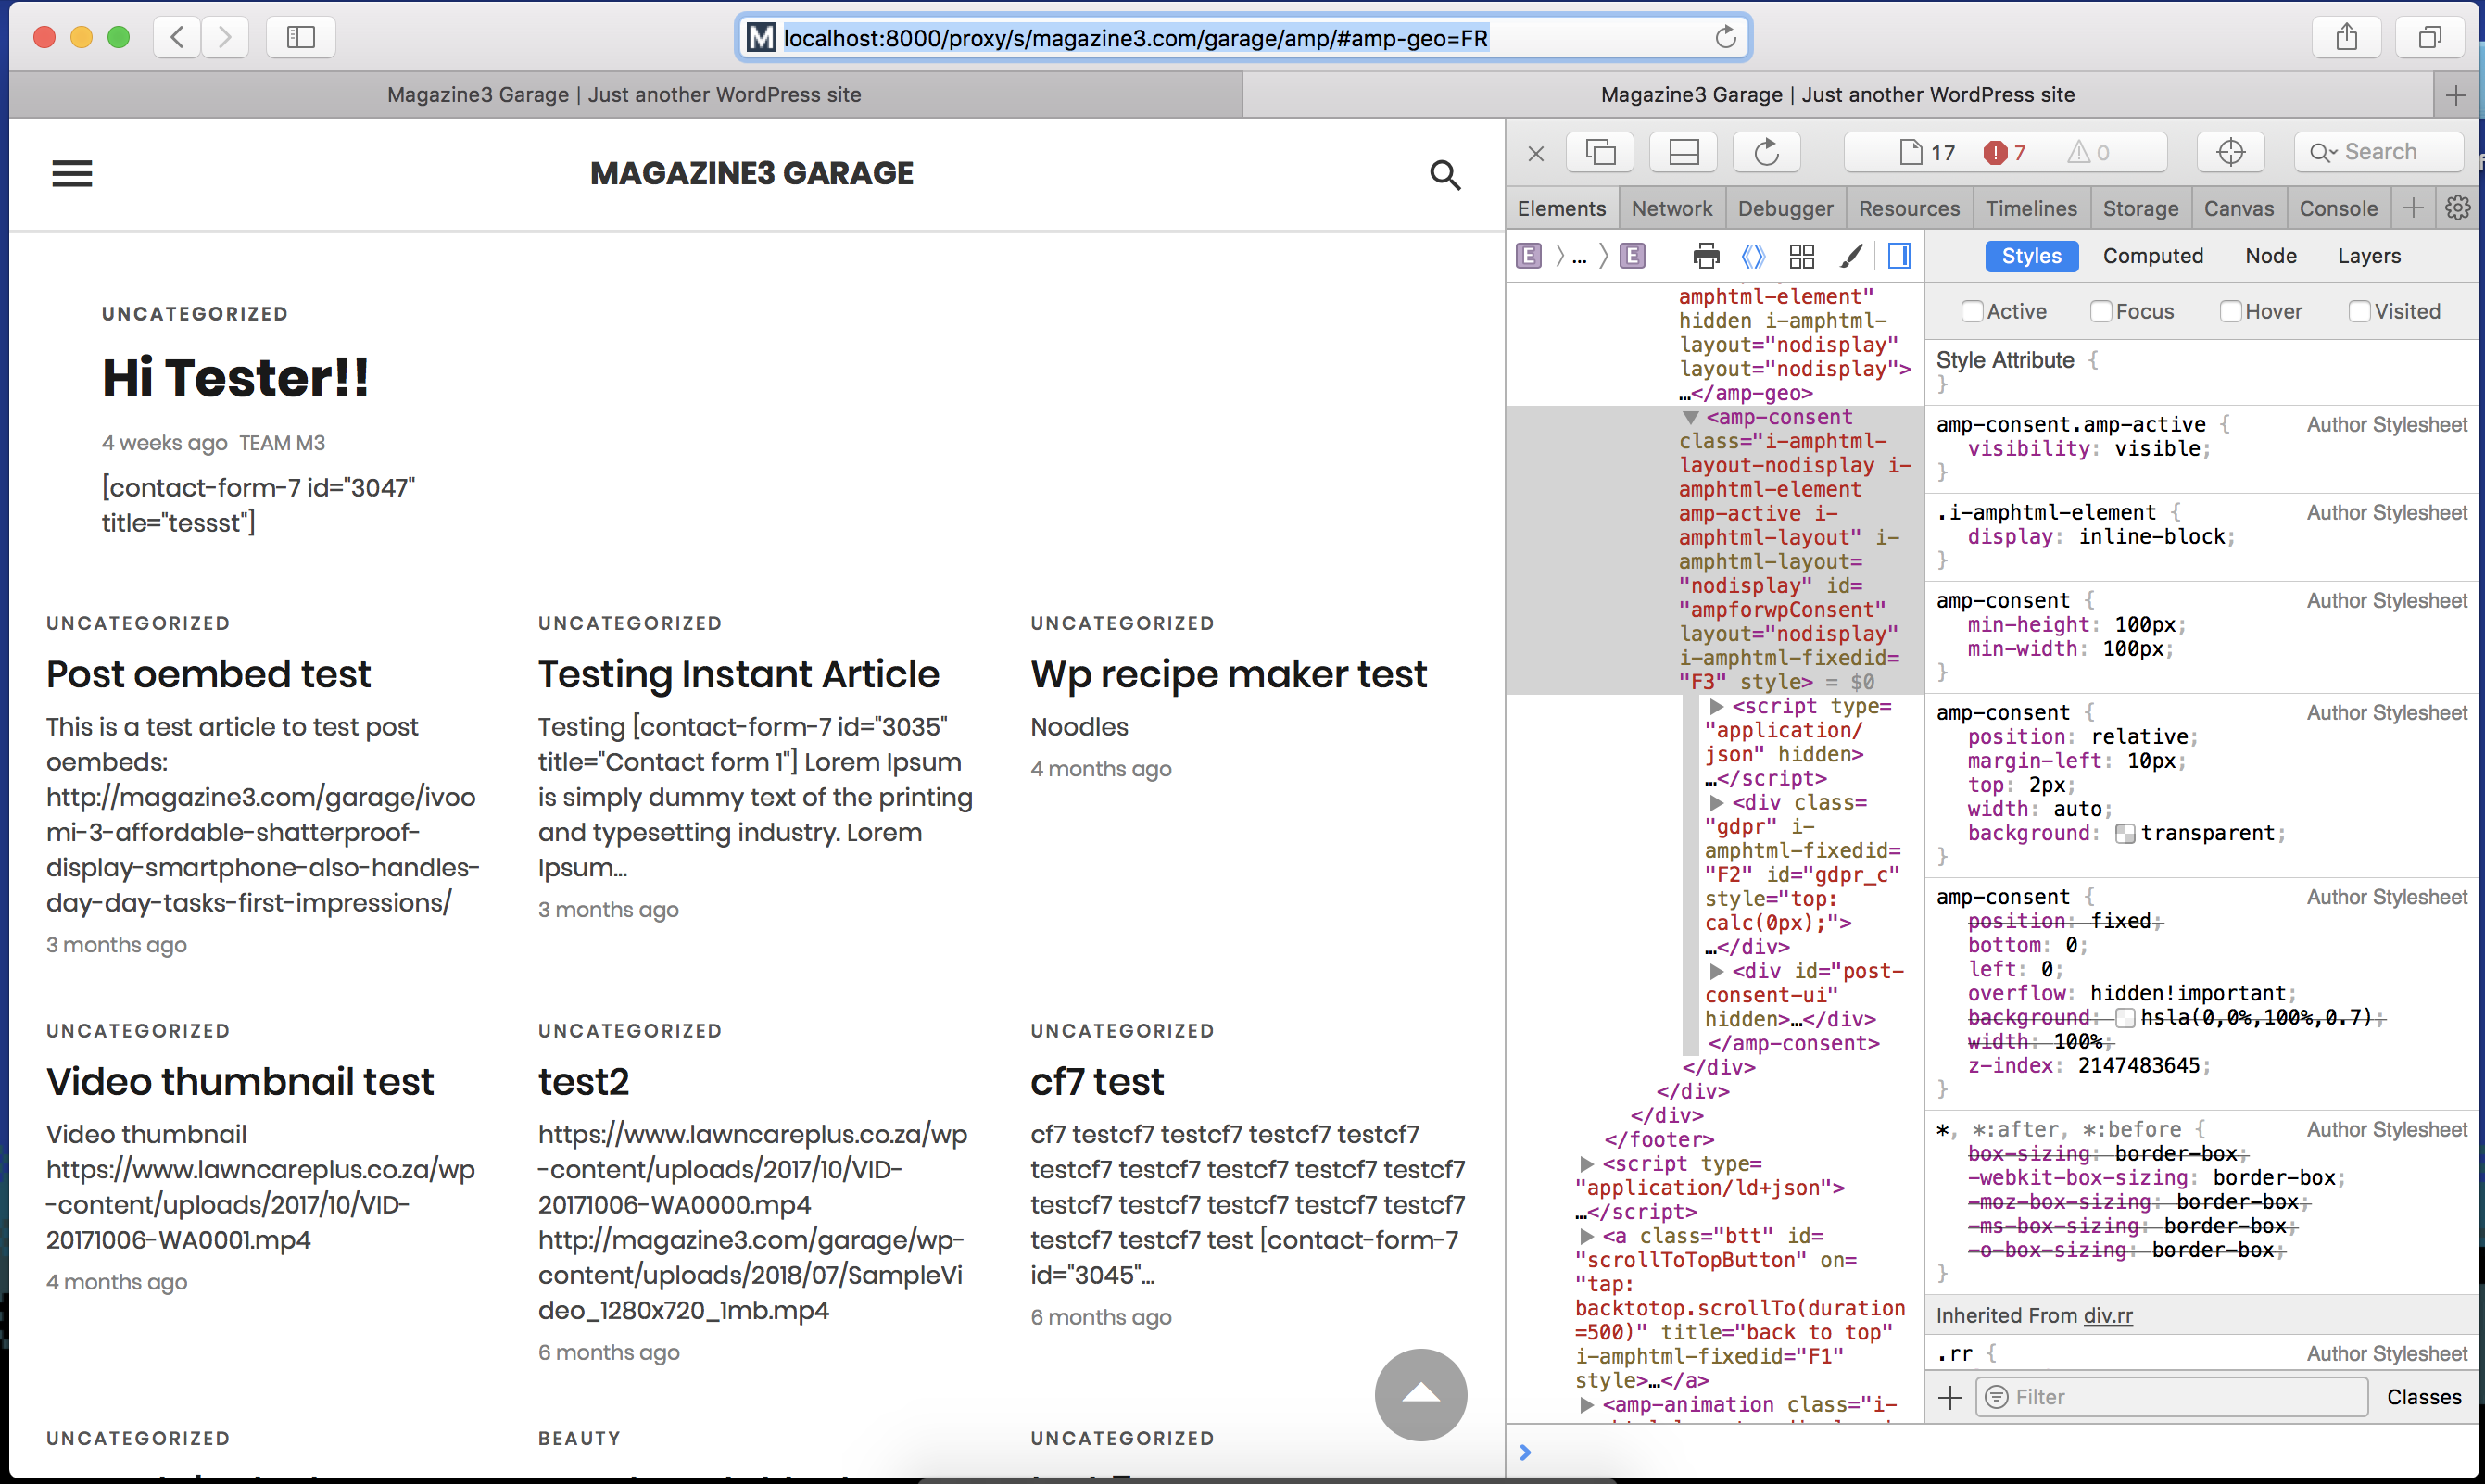Open the Computed styles panel
Screen dimensions: 2485x1484
2152,256
